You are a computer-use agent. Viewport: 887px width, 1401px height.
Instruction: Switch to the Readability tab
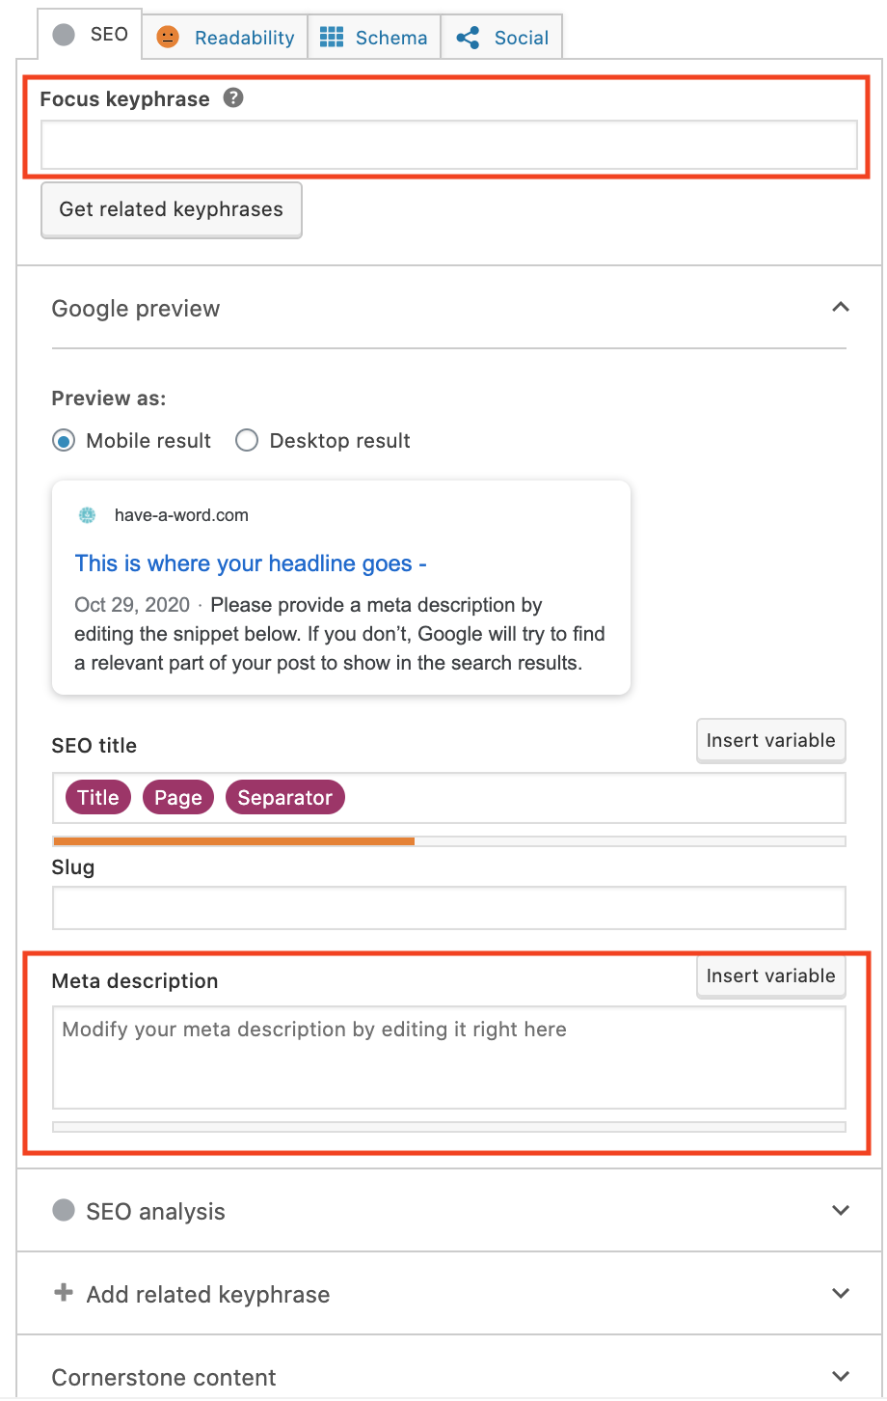[243, 38]
